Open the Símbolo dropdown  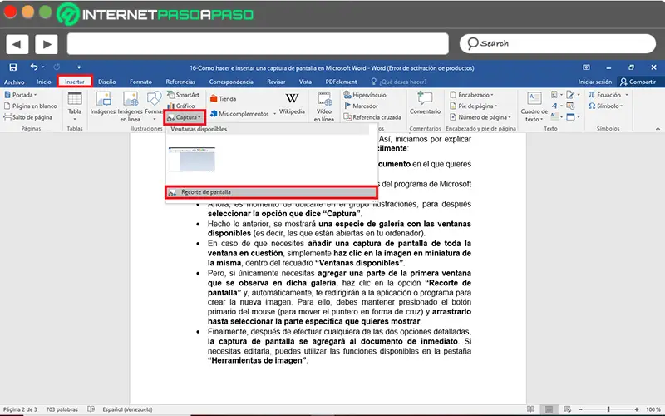[605, 106]
